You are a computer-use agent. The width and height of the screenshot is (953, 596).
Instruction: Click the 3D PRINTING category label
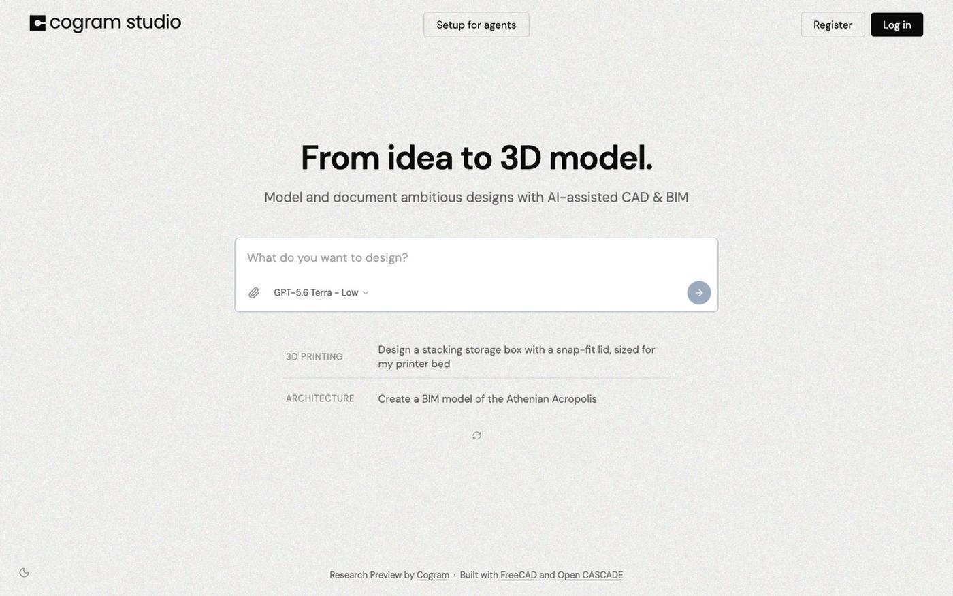pyautogui.click(x=314, y=357)
